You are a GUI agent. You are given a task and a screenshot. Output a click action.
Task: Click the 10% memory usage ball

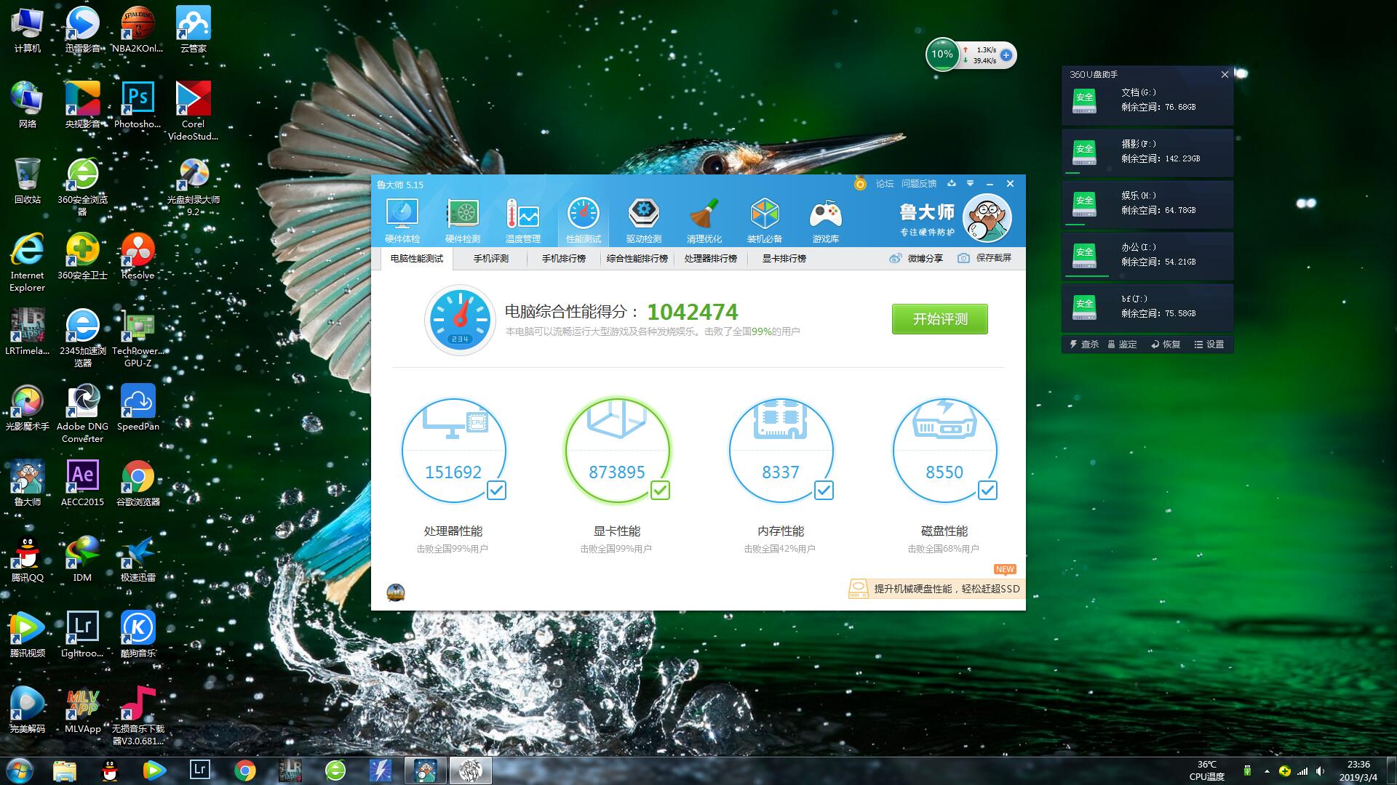(942, 55)
